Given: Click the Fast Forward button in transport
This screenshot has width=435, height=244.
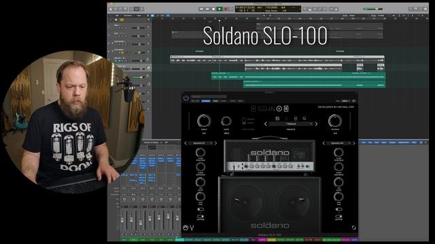Looking at the screenshot, I should coord(207,9).
